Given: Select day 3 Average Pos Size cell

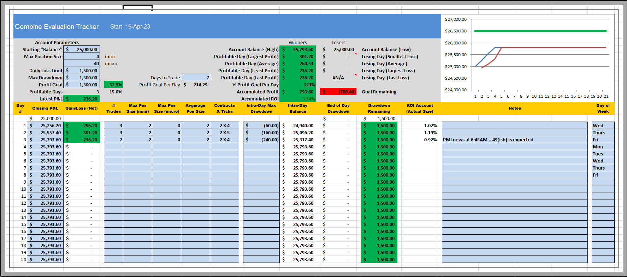Looking at the screenshot, I should [195, 140].
